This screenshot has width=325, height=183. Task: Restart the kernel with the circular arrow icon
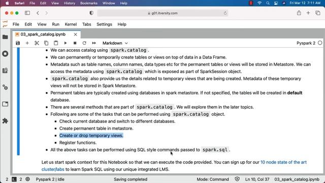click(84, 43)
